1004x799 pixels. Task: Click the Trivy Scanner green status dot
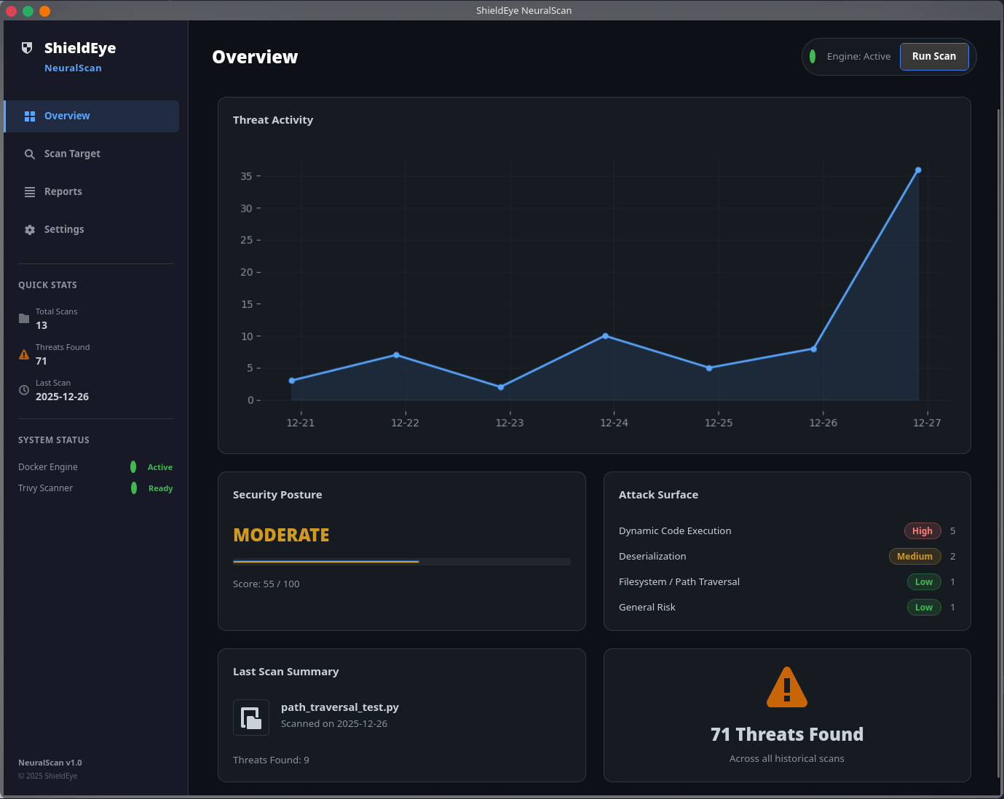click(134, 488)
